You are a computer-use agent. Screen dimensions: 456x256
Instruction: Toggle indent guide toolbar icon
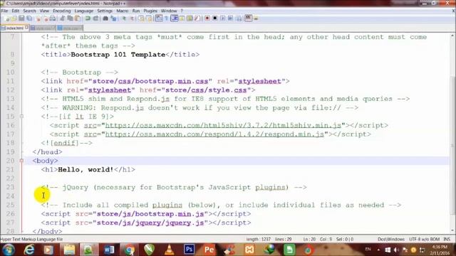click(175, 18)
